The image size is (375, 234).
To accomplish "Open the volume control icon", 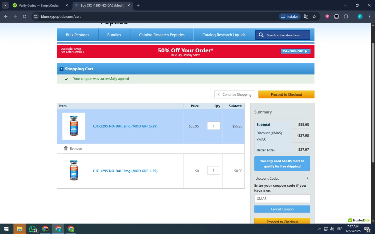I will [332, 229].
